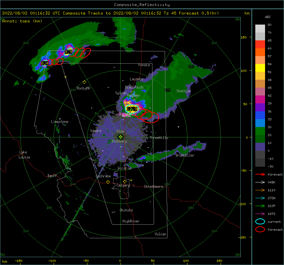The height and width of the screenshot is (265, 284).
Task: Click the Strathmore town label
Action: tap(153, 187)
